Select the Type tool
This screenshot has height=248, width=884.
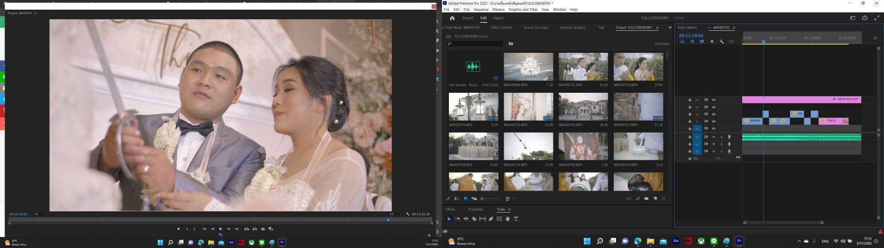tap(516, 219)
